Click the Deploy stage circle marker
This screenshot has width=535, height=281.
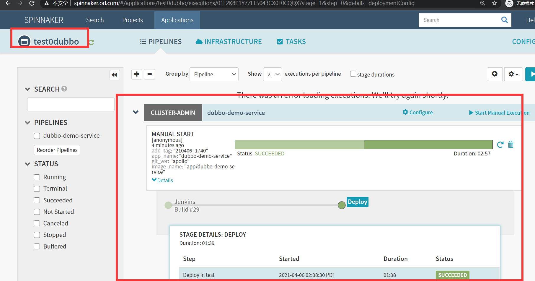coord(342,205)
